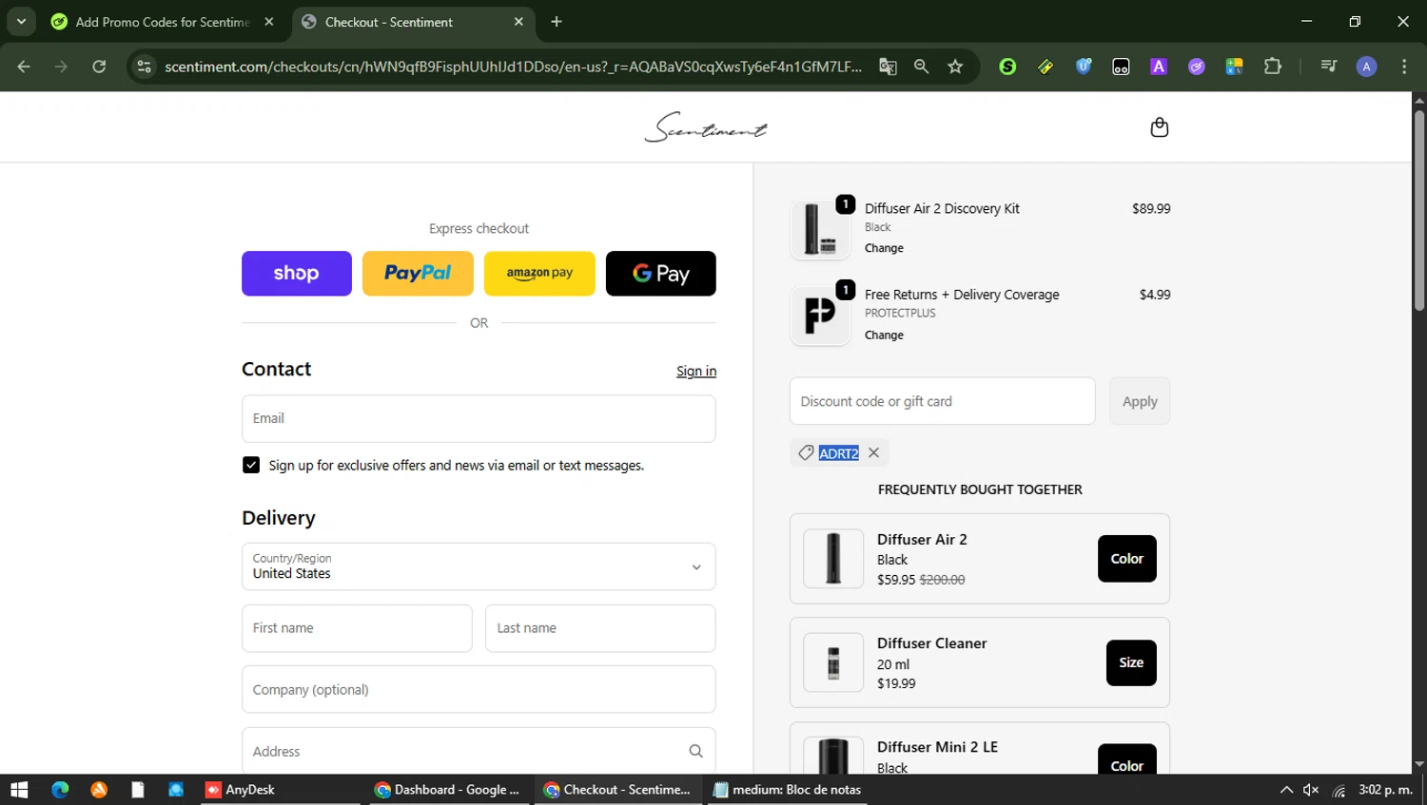Open the Chrome profile avatar
Viewport: 1427px width, 805px height.
(x=1366, y=67)
